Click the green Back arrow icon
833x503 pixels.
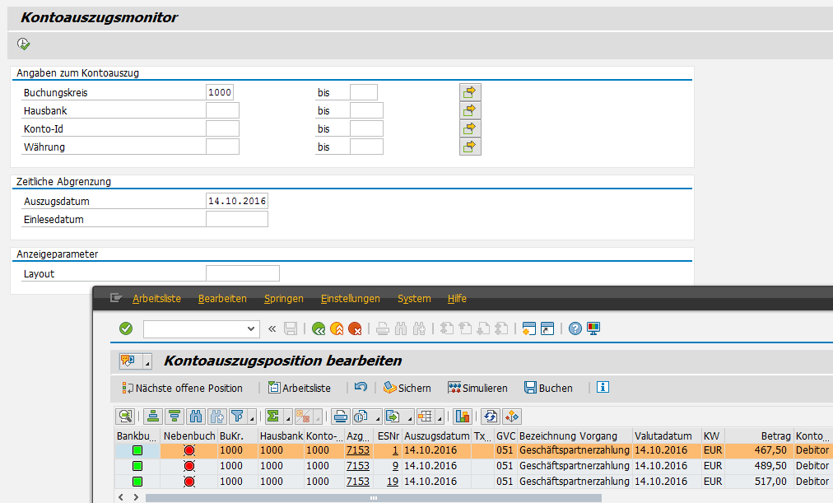[319, 328]
